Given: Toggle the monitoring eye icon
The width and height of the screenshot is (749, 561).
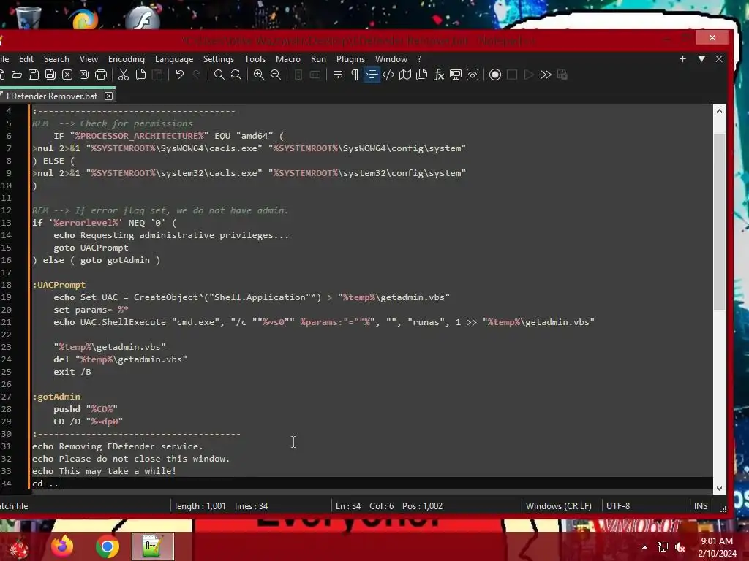Looking at the screenshot, I should pos(473,75).
